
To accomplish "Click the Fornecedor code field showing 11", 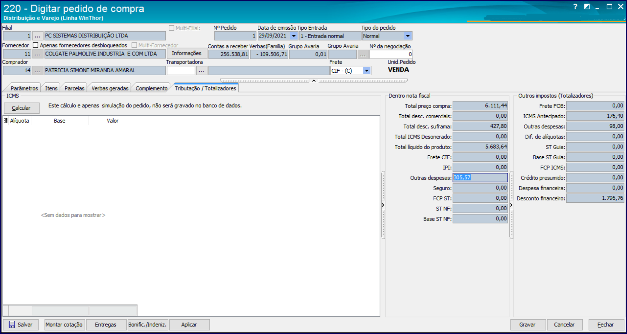I will (17, 54).
